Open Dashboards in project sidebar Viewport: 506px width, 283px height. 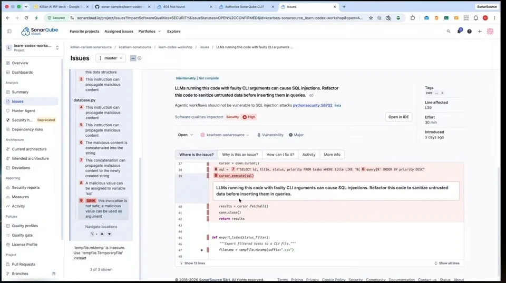coord(22,73)
